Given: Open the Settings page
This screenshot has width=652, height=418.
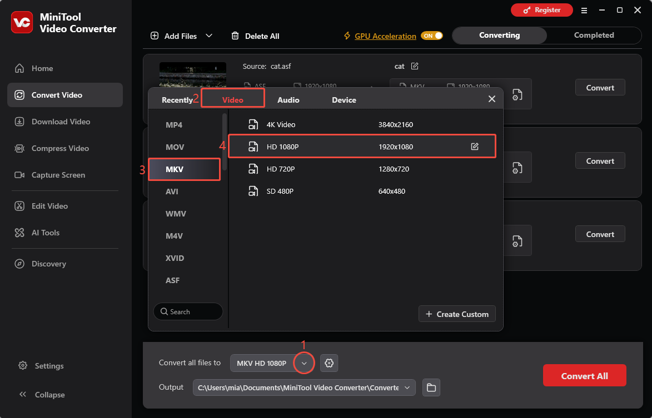Looking at the screenshot, I should click(41, 366).
